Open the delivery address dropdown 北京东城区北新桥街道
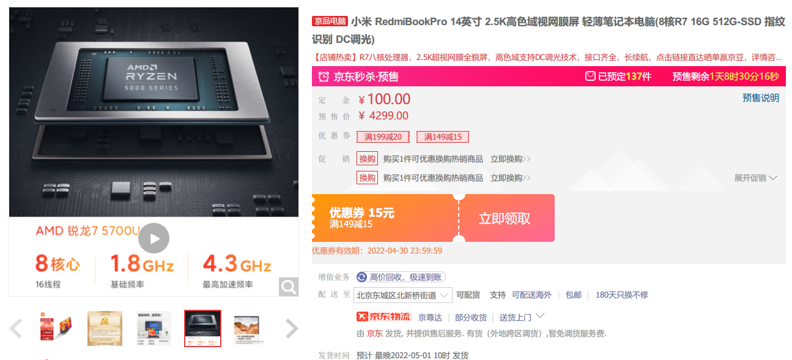792x360 pixels. [x=403, y=295]
